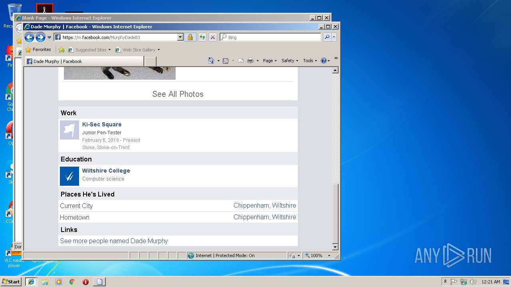Open the Page menu
511x287 pixels.
pyautogui.click(x=269, y=61)
